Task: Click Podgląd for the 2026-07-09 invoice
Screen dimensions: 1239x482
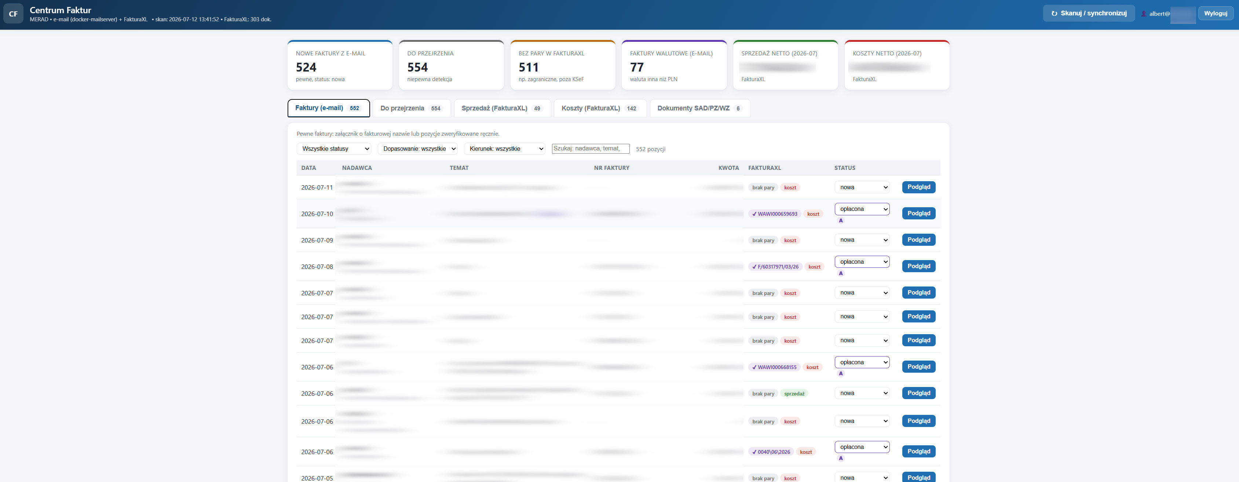Action: (919, 240)
